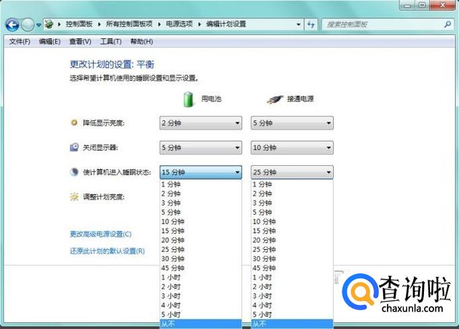Click the forward navigation arrow button
459x329 pixels.
[x=28, y=24]
